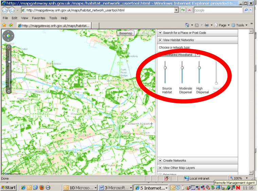
Task: Click the new blank tab button
Action: (95, 26)
